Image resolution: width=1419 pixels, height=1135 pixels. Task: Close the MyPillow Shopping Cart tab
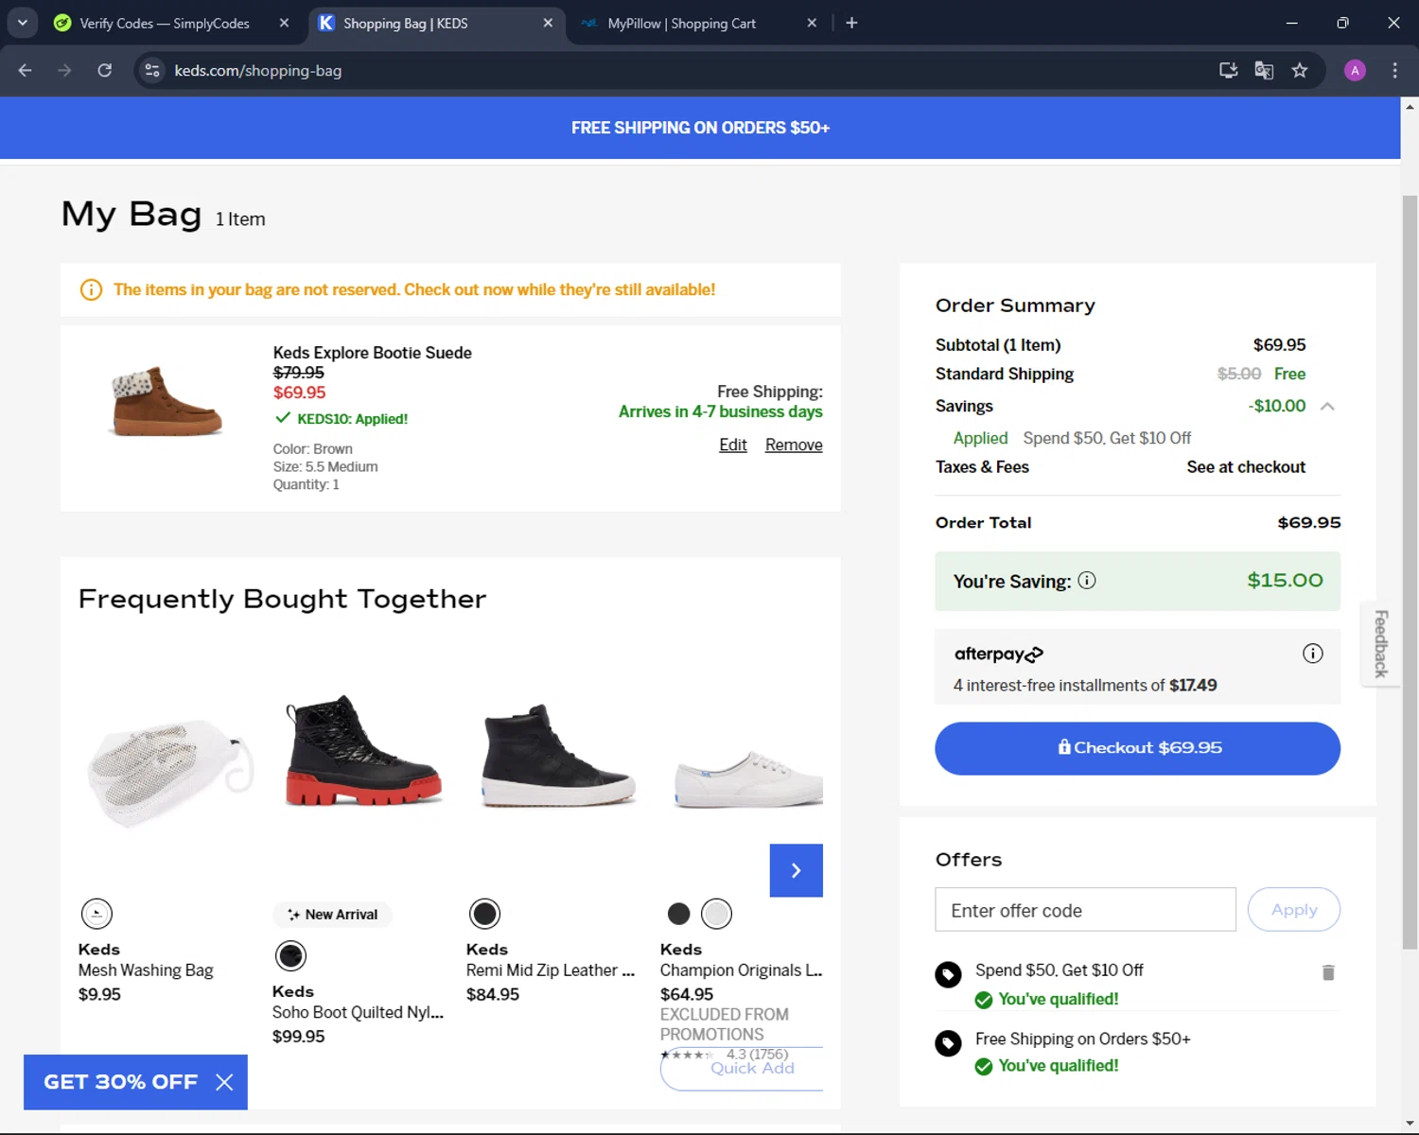point(812,23)
